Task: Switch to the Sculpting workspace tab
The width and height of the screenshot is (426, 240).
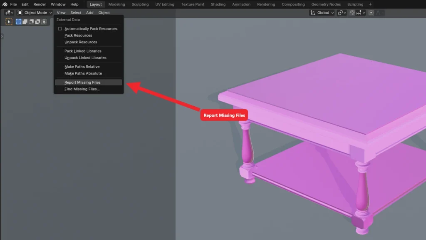Action: [140, 4]
